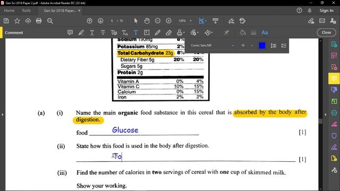Select the Eraser tool
This screenshot has width=340, height=191.
[x=168, y=32]
